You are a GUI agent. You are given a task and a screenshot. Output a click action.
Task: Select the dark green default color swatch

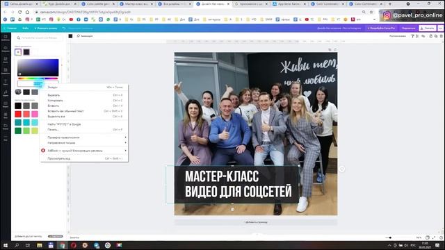[18, 131]
